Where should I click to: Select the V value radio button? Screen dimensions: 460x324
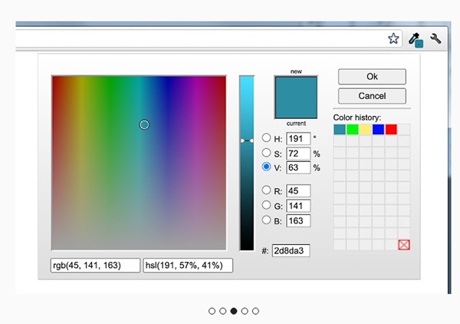coord(266,167)
